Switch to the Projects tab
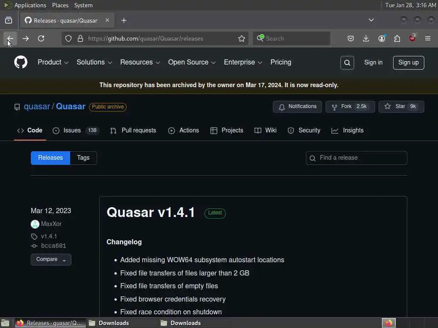The width and height of the screenshot is (438, 328). pos(227,130)
